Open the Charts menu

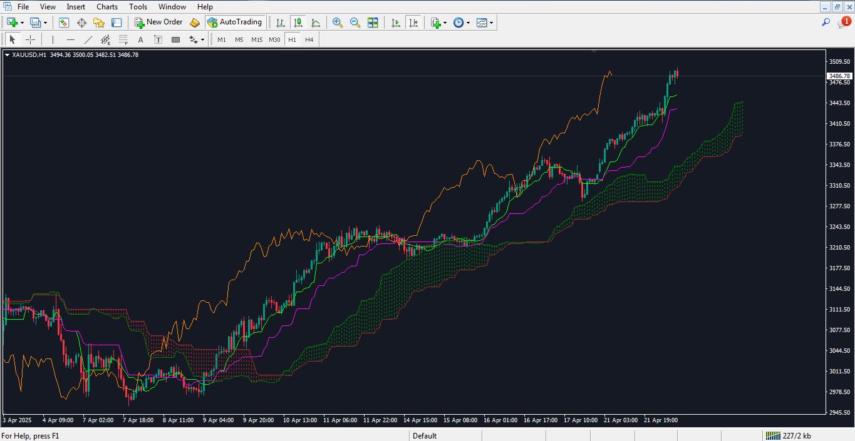[x=106, y=6]
